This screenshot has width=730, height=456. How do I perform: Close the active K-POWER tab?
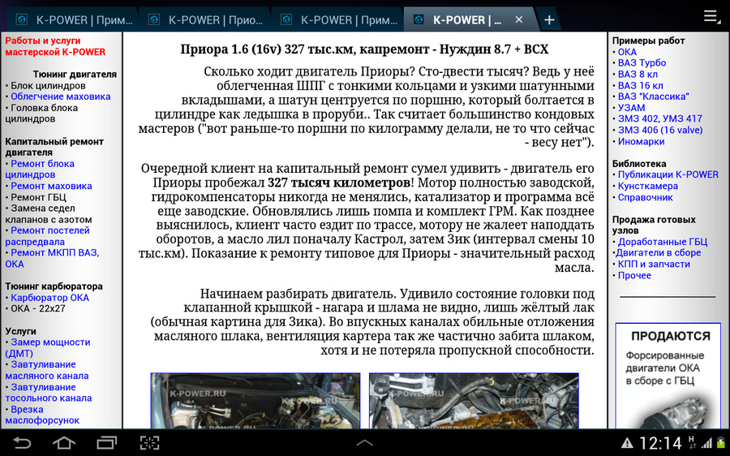pyautogui.click(x=519, y=20)
